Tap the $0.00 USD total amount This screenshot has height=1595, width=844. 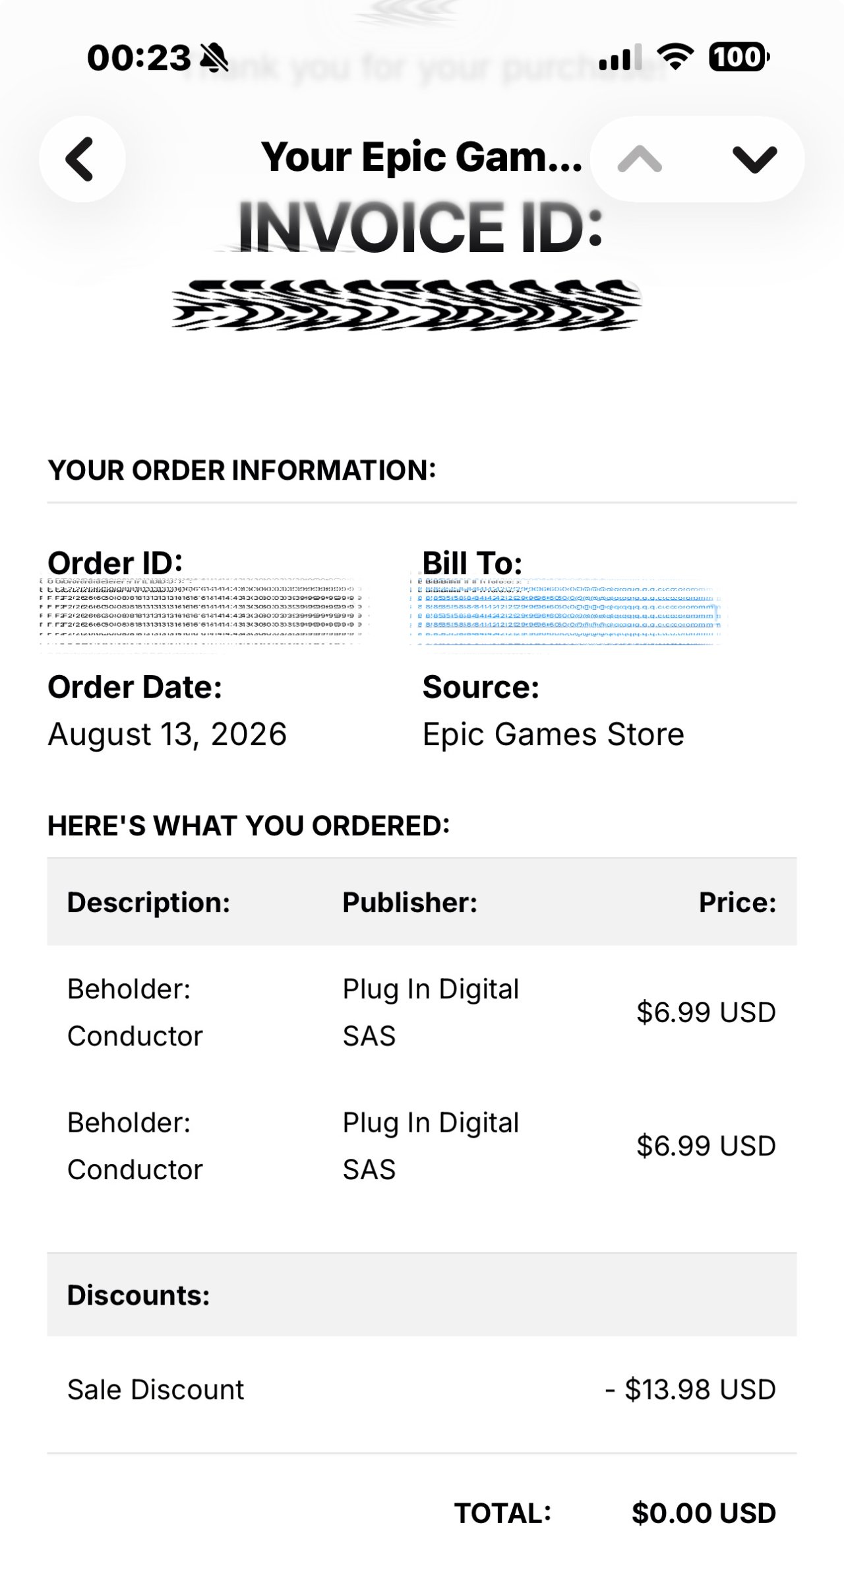point(704,1514)
